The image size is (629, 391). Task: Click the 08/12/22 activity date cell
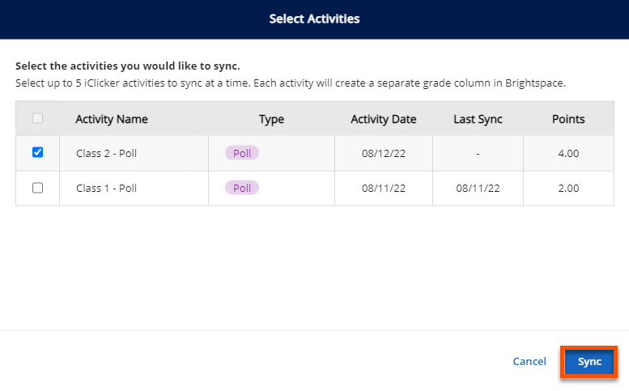click(x=383, y=153)
